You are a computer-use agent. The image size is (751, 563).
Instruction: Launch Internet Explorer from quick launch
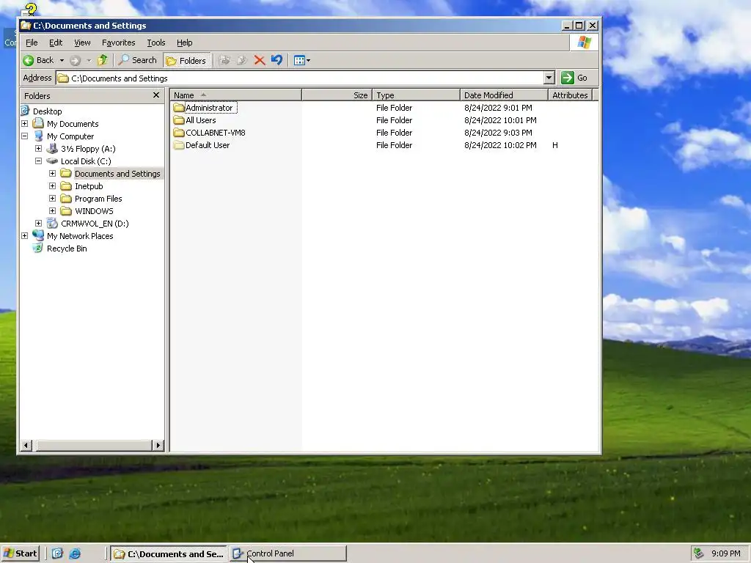coord(76,553)
